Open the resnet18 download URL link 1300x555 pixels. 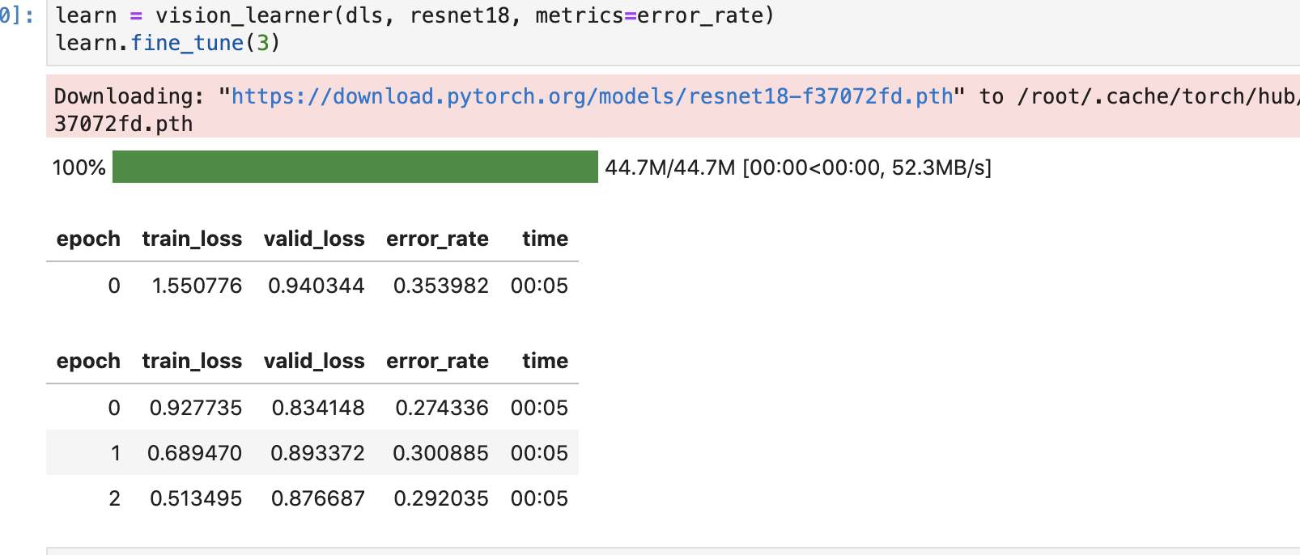[592, 96]
